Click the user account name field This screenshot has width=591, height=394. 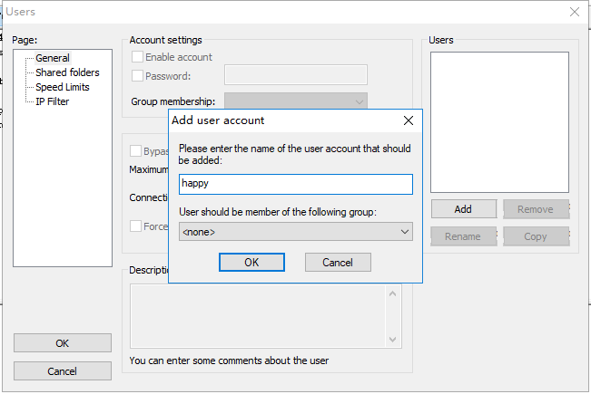[x=295, y=184]
